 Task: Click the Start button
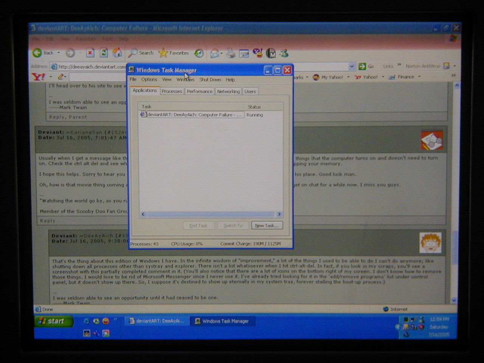tap(54, 321)
